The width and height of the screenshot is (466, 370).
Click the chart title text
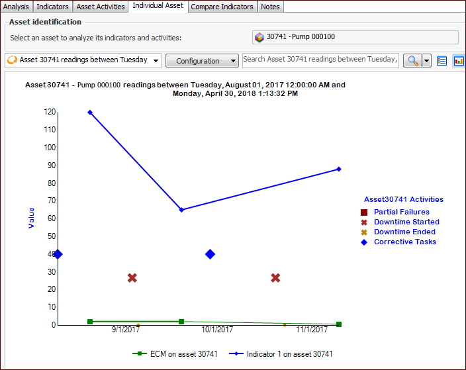click(185, 89)
